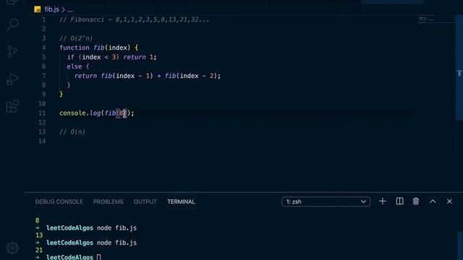This screenshot has height=260, width=463.
Task: Switch to the DEBUG CONSOLE tab
Action: (x=59, y=201)
